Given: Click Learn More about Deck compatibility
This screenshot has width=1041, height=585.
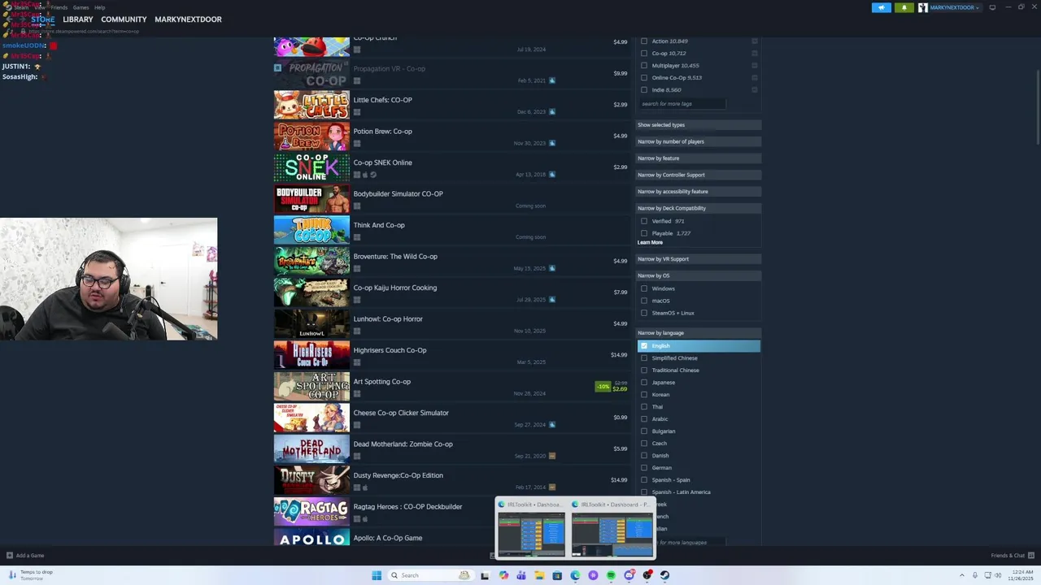Looking at the screenshot, I should pos(650,242).
